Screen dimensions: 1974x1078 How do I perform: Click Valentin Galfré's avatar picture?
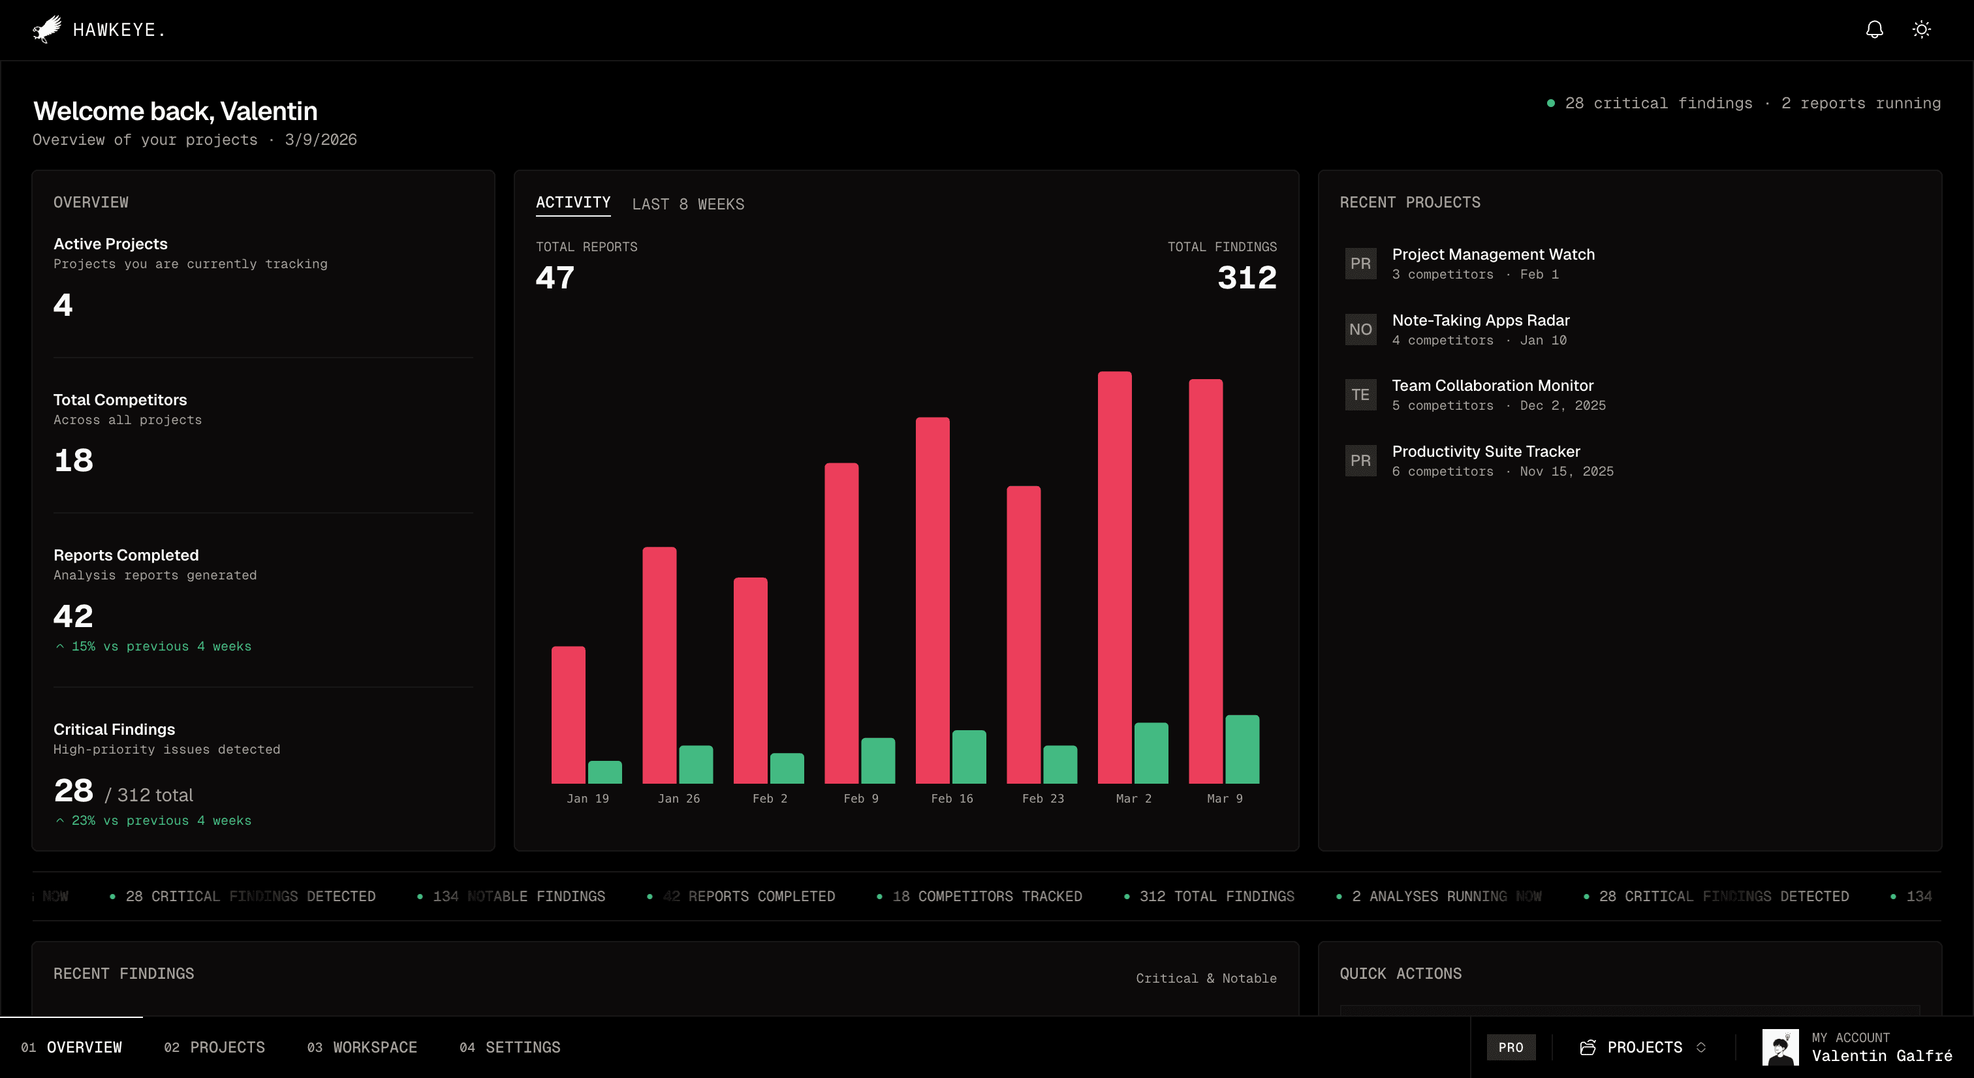click(x=1780, y=1047)
